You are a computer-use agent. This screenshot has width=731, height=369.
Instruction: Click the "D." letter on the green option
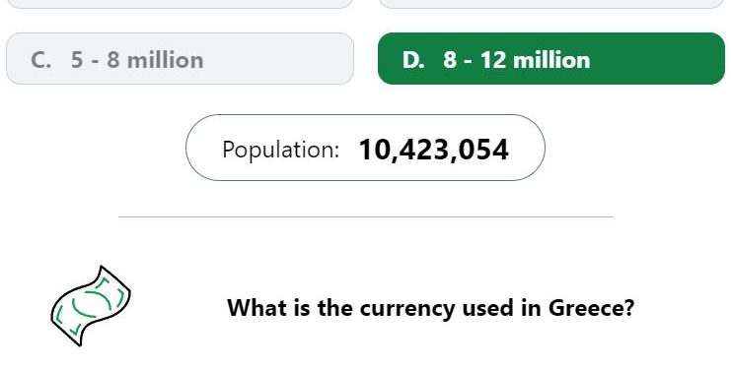(x=413, y=60)
